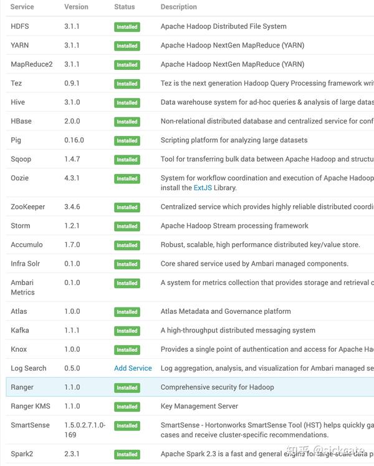Image resolution: width=374 pixels, height=466 pixels.
Task: Select the Ranger KMS service name
Action: click(31, 406)
